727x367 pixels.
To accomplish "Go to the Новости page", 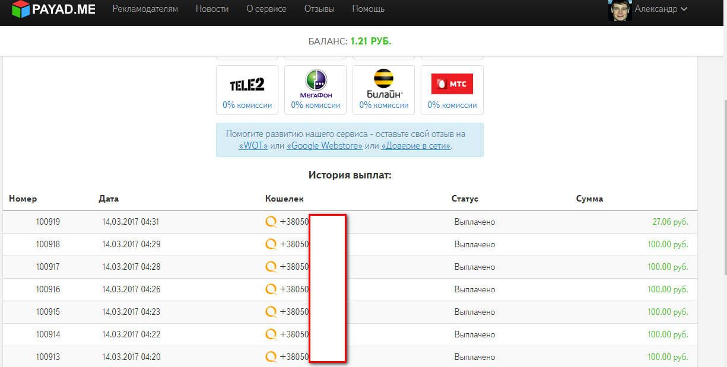I will [212, 9].
